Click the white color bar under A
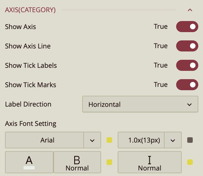The height and width of the screenshot is (176, 203). click(x=29, y=167)
